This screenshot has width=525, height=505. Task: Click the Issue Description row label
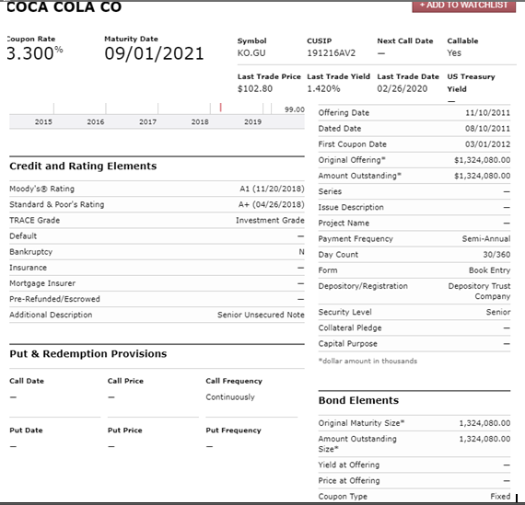[x=351, y=207]
